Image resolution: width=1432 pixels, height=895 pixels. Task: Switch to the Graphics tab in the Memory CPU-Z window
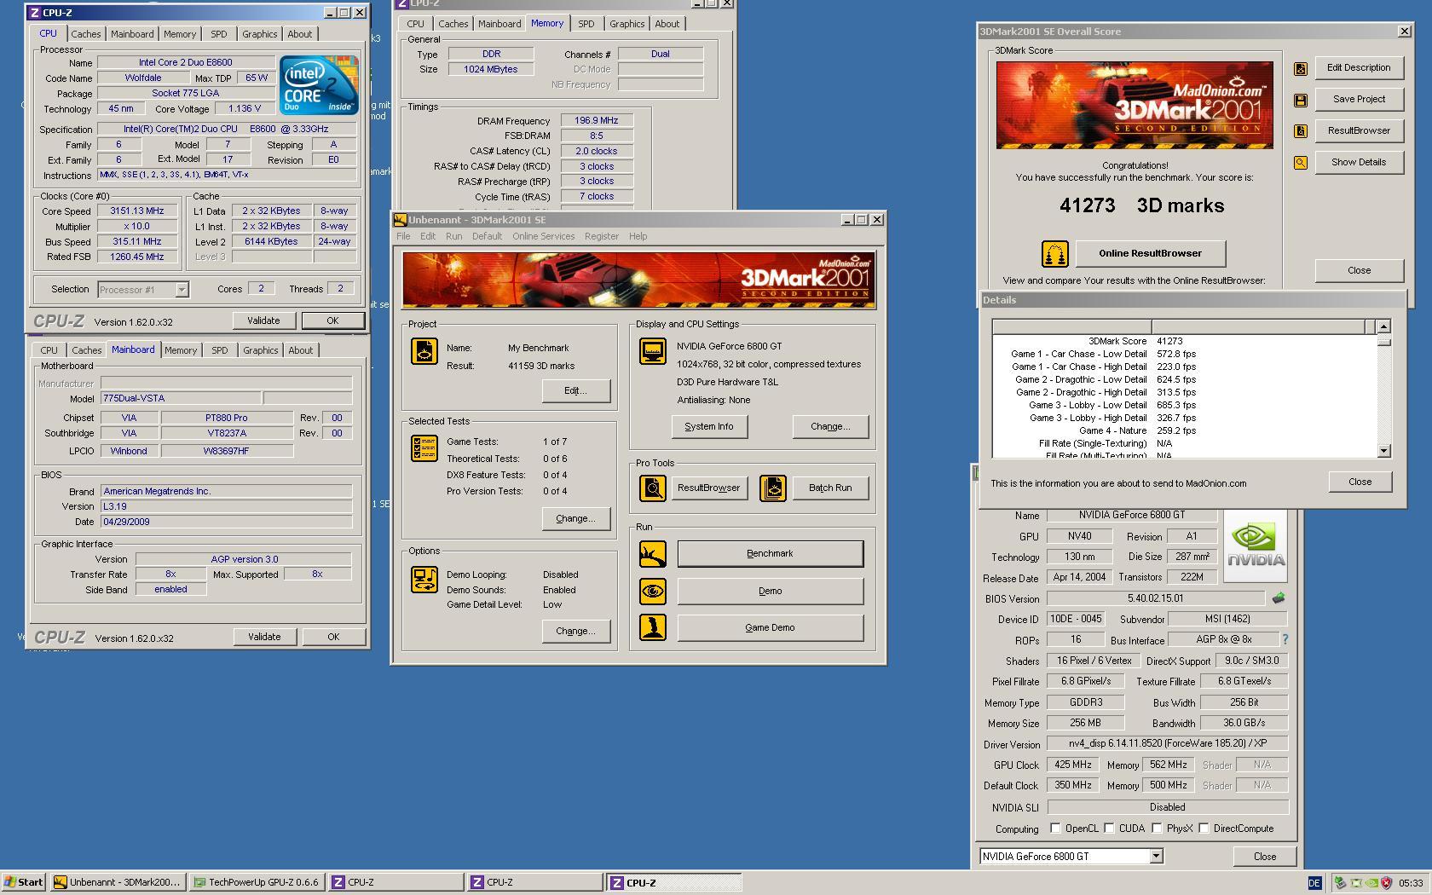[x=626, y=24]
